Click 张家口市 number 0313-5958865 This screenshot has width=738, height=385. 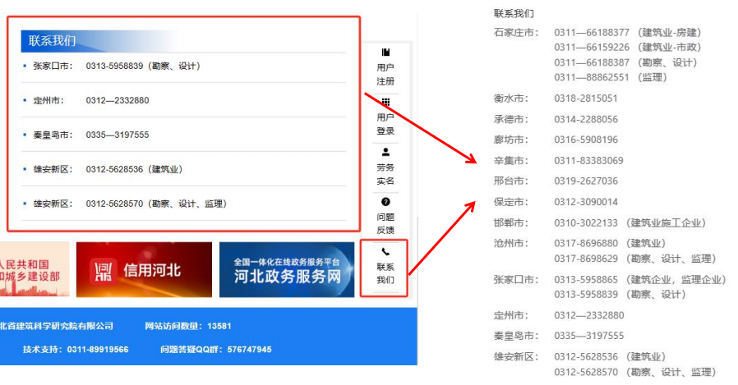tap(585, 280)
